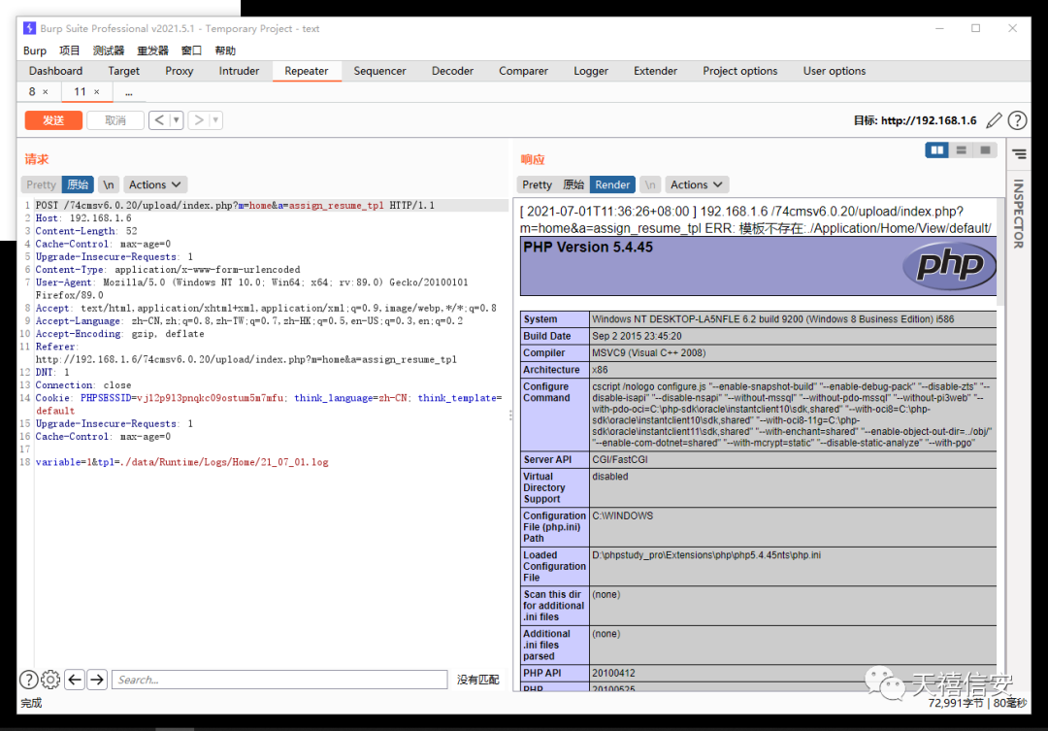1048x731 pixels.
Task: Switch to the Proxy tab
Action: pos(180,71)
